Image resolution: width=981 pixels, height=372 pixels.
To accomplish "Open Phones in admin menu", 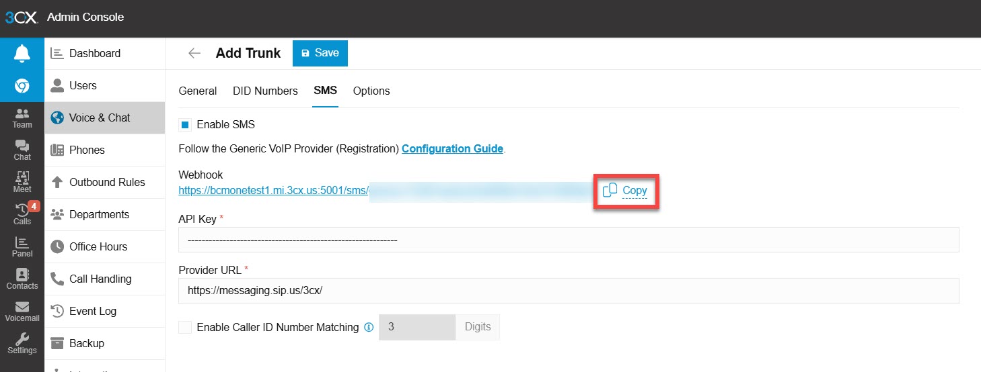I will 105,150.
